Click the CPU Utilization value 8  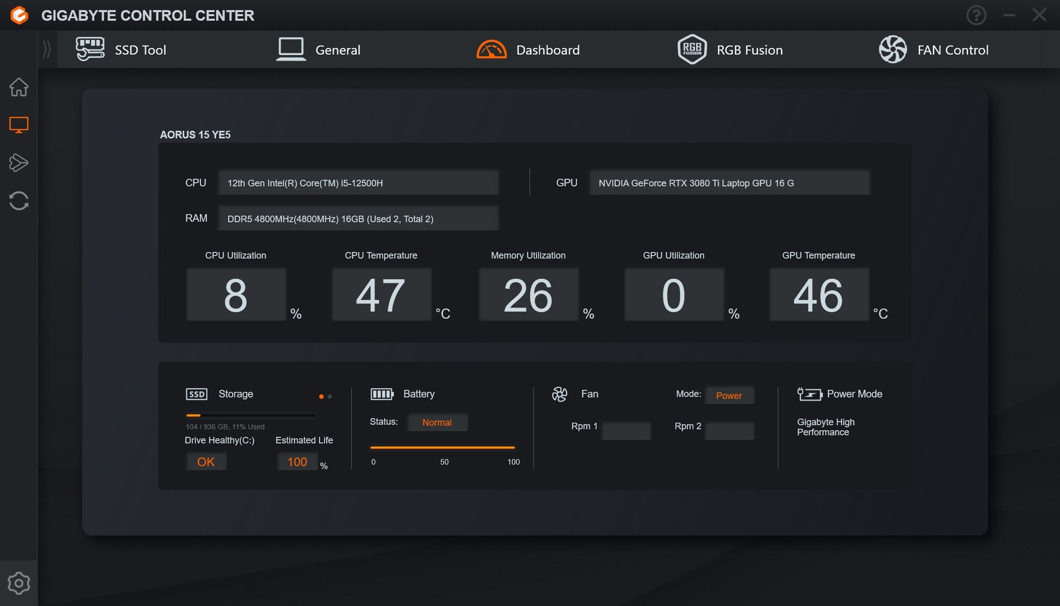coord(236,294)
